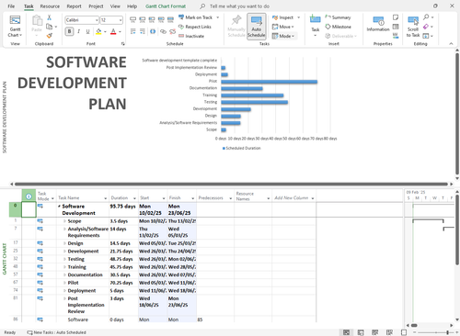Click the Respect Links button
The width and height of the screenshot is (460, 336).
click(195, 27)
